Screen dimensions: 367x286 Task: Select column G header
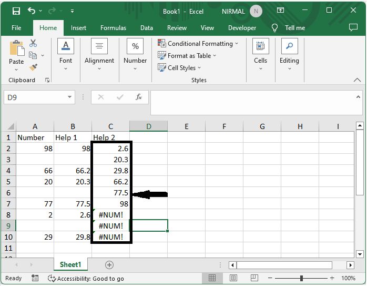262,126
